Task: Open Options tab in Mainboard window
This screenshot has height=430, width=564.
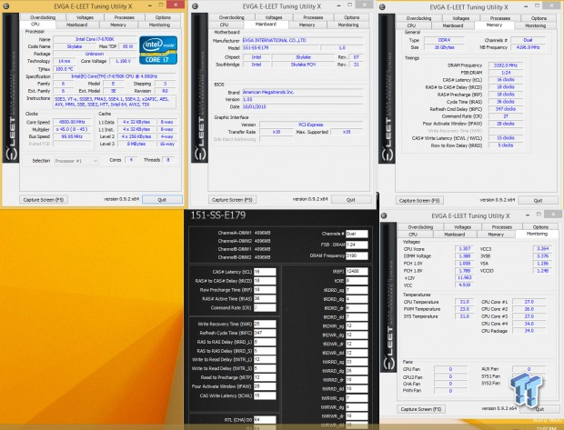Action: pyautogui.click(x=352, y=17)
